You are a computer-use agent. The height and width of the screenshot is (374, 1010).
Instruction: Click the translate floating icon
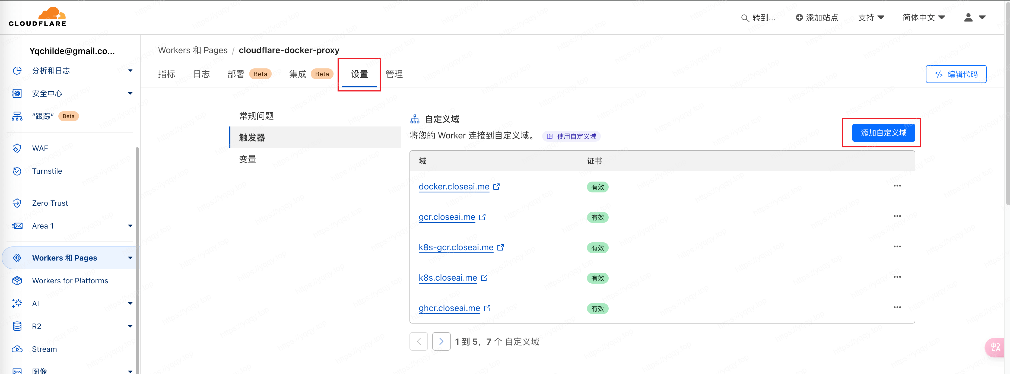(996, 347)
